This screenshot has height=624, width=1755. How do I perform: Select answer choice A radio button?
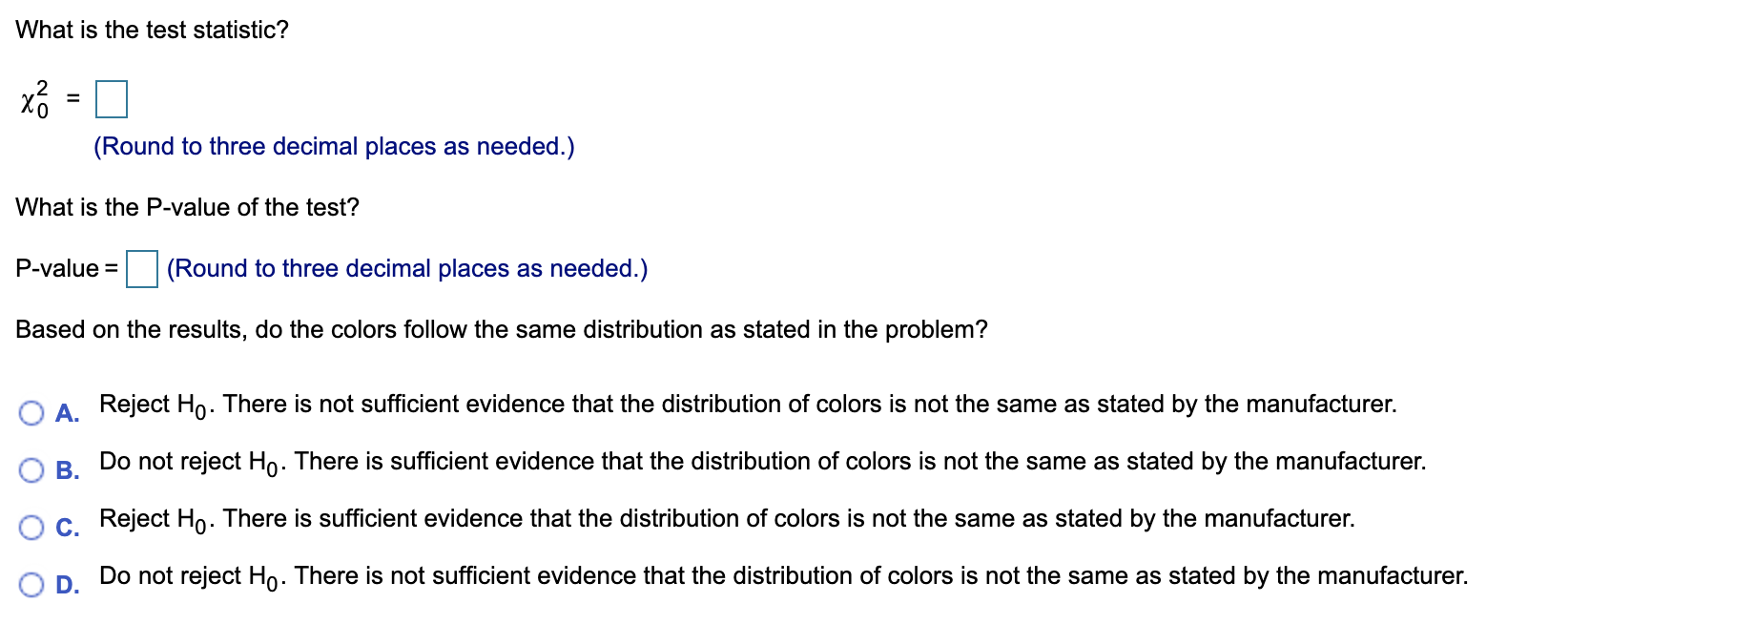[x=32, y=412]
